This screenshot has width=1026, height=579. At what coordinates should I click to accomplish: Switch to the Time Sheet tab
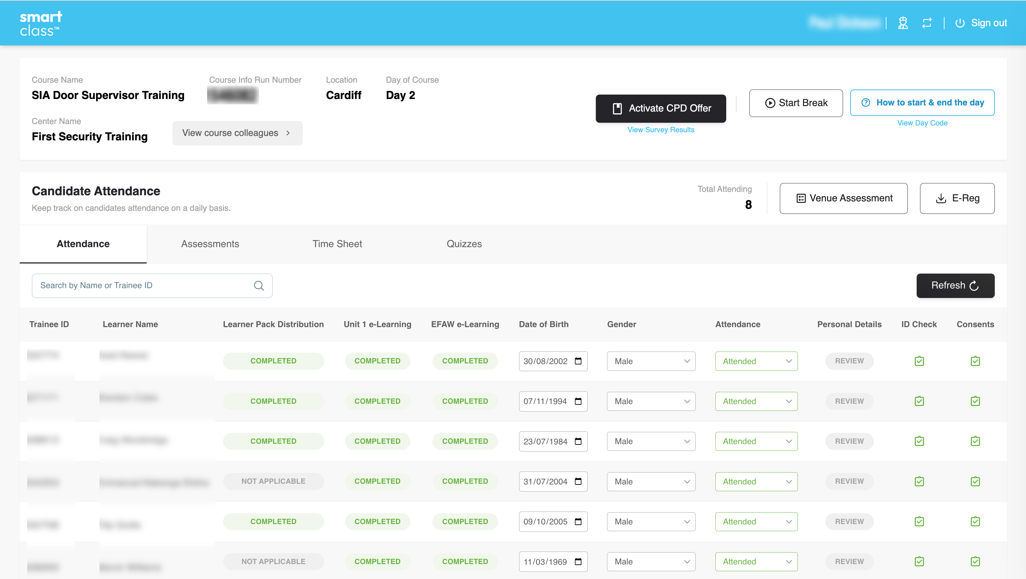337,244
